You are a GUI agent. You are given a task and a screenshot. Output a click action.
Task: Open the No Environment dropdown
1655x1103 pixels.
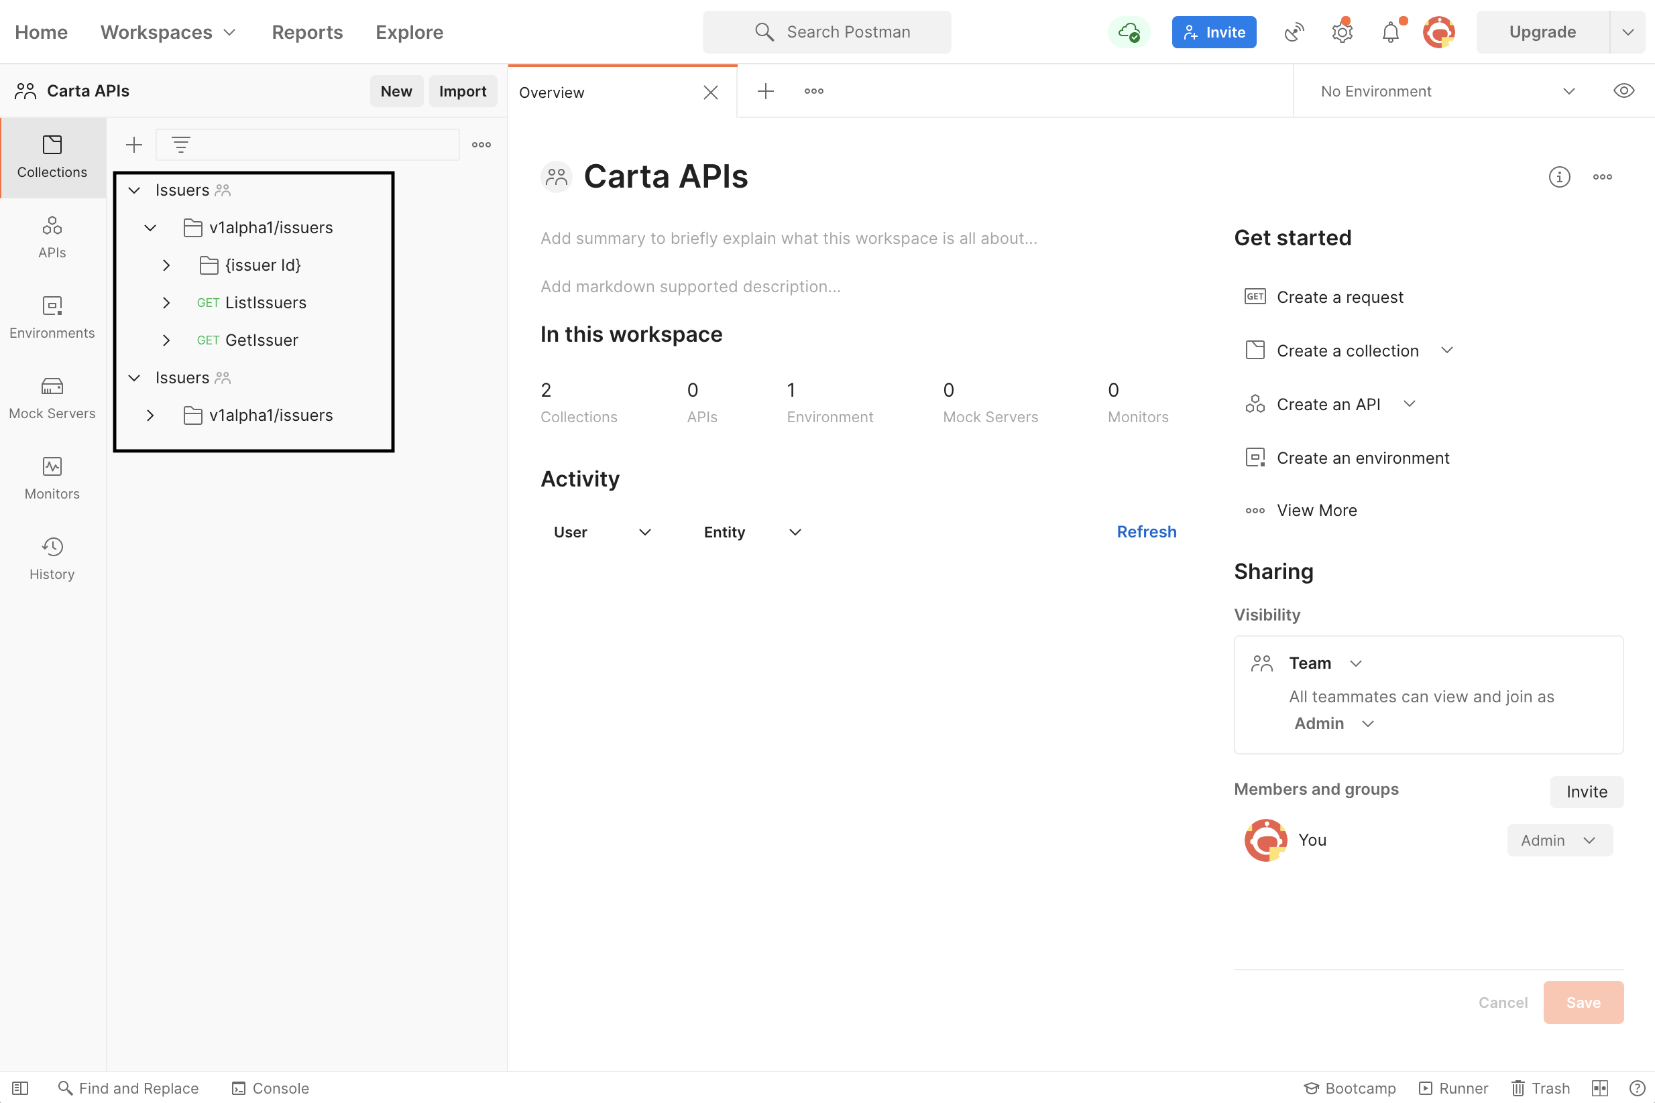coord(1446,91)
